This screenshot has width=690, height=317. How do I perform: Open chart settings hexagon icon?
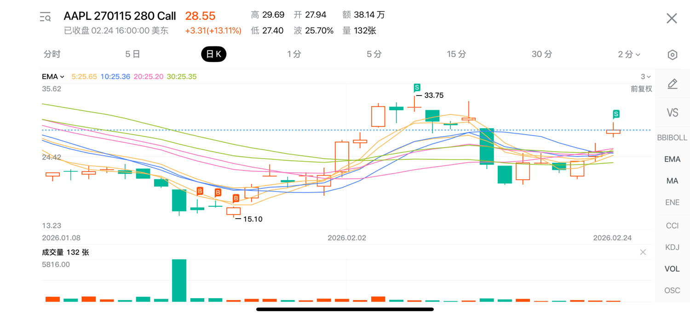tap(672, 55)
